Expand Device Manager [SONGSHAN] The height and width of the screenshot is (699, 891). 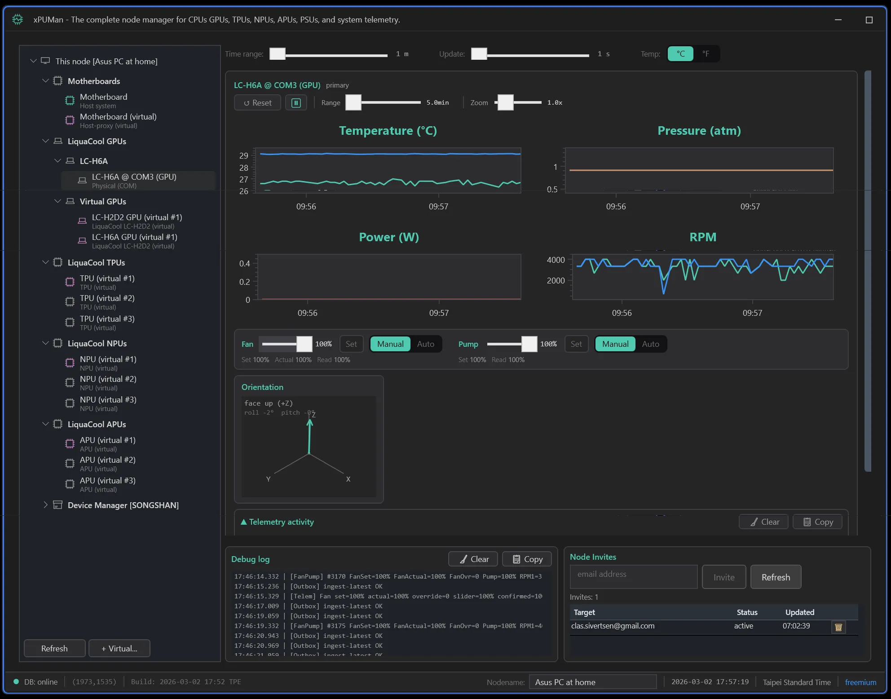click(x=45, y=505)
